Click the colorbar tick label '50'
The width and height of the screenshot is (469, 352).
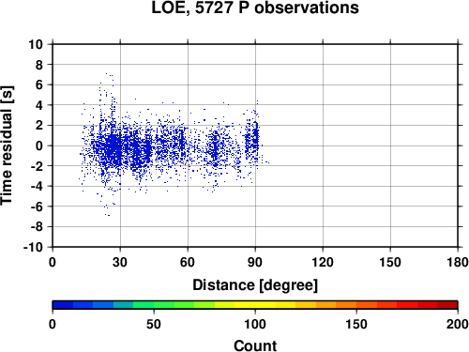click(x=154, y=324)
